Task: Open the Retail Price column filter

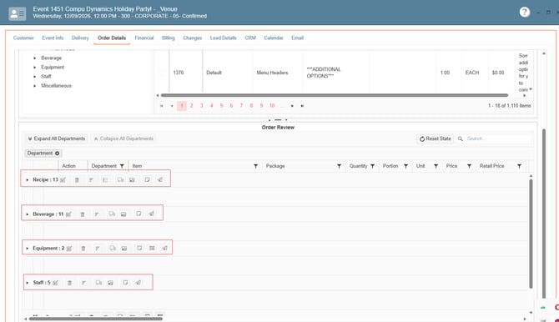Action: point(520,166)
